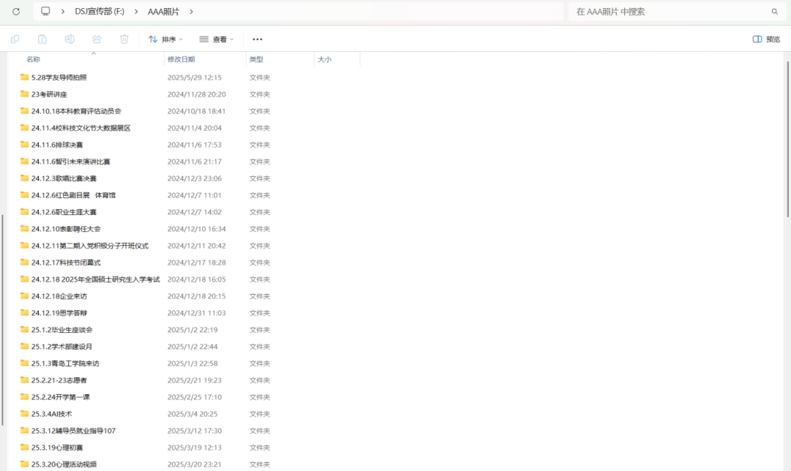Click the Refresh icon in address bar

pyautogui.click(x=16, y=12)
